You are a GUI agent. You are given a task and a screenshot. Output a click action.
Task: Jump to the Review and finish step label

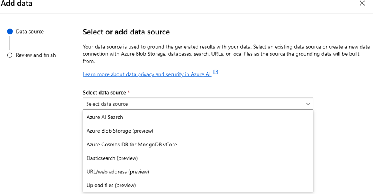36,55
